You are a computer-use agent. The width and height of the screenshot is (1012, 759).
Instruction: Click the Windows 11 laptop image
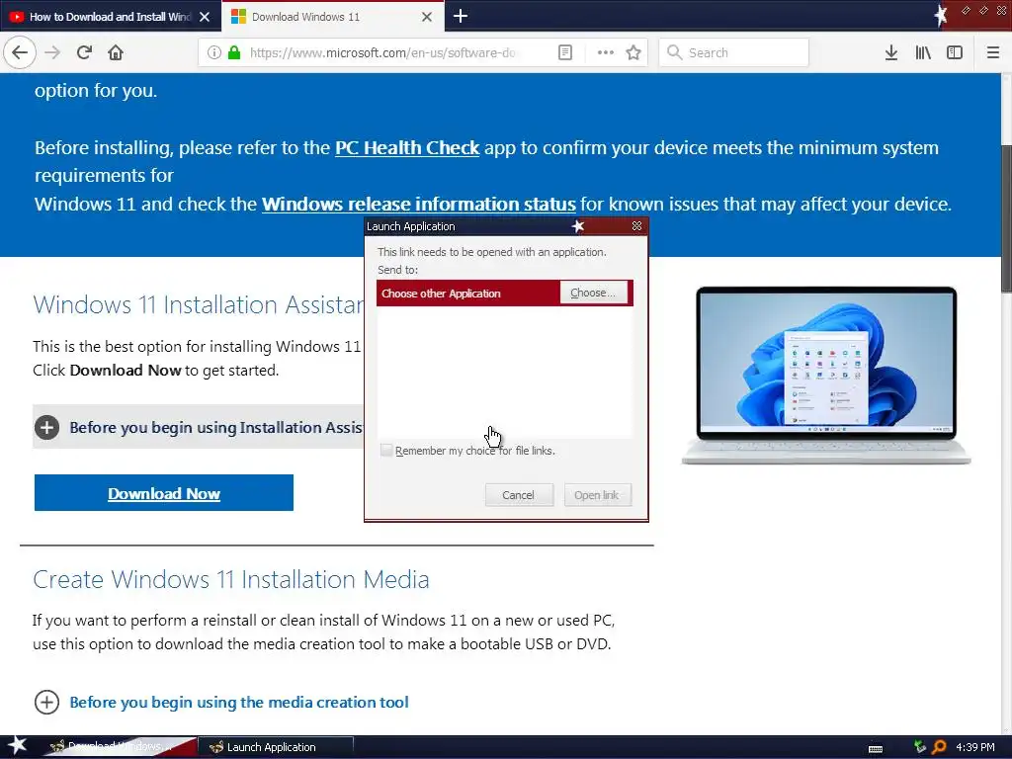coord(826,375)
